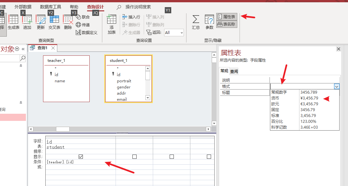Select 标准 format option
Screen dimensions: 348x186
(305, 116)
